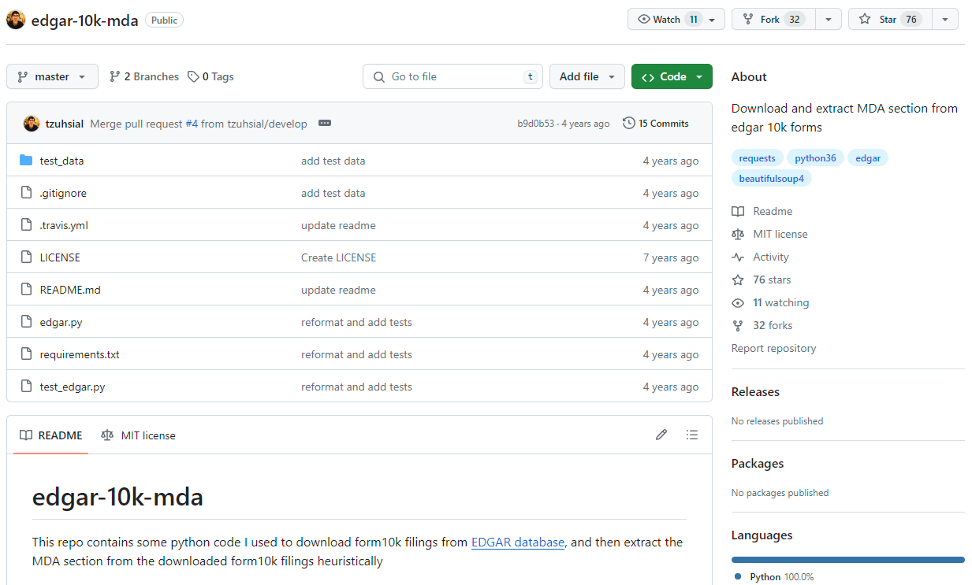Screen dimensions: 972x585
Task: Click the Readme book icon in About
Action: coord(738,211)
